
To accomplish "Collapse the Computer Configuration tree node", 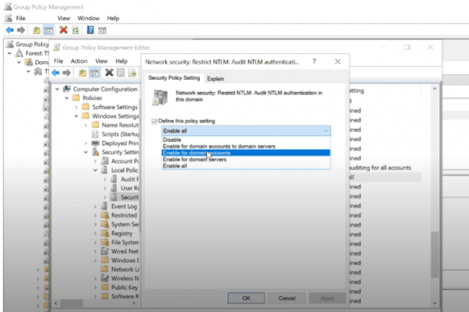I will click(58, 89).
